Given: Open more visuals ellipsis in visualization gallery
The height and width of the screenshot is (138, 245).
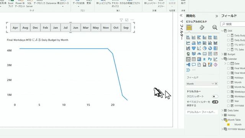Looking at the screenshot, I should pos(194,70).
